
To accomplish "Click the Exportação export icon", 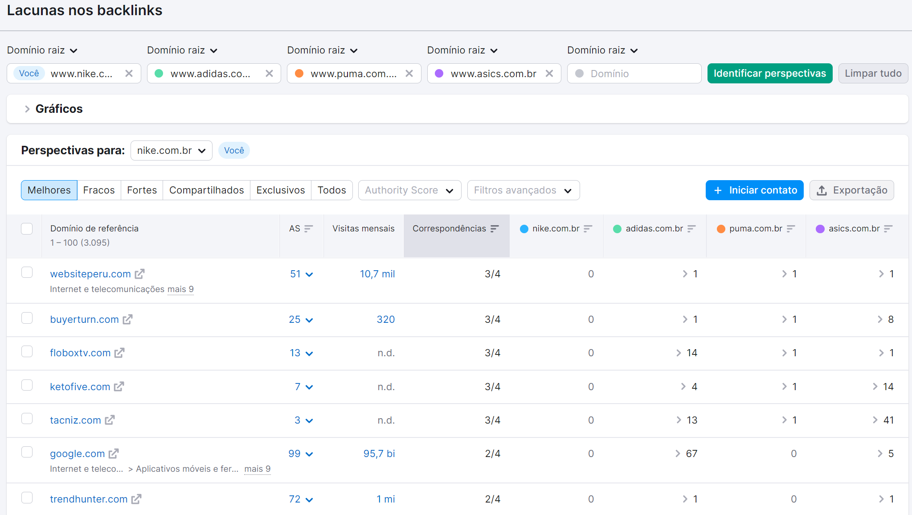I will tap(822, 190).
